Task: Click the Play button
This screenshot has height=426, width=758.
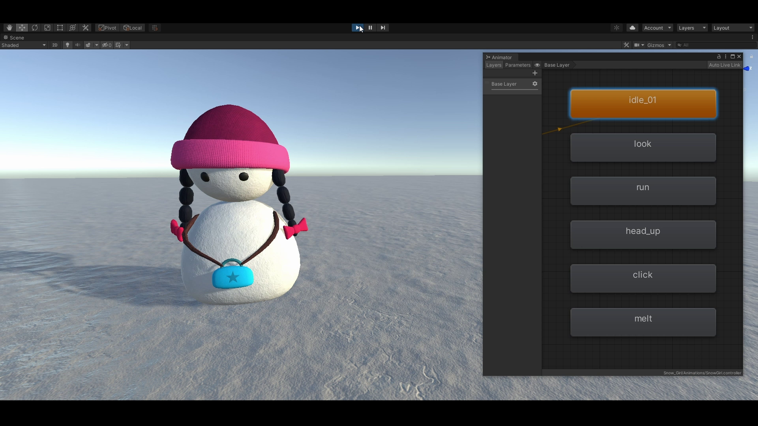Action: point(358,28)
